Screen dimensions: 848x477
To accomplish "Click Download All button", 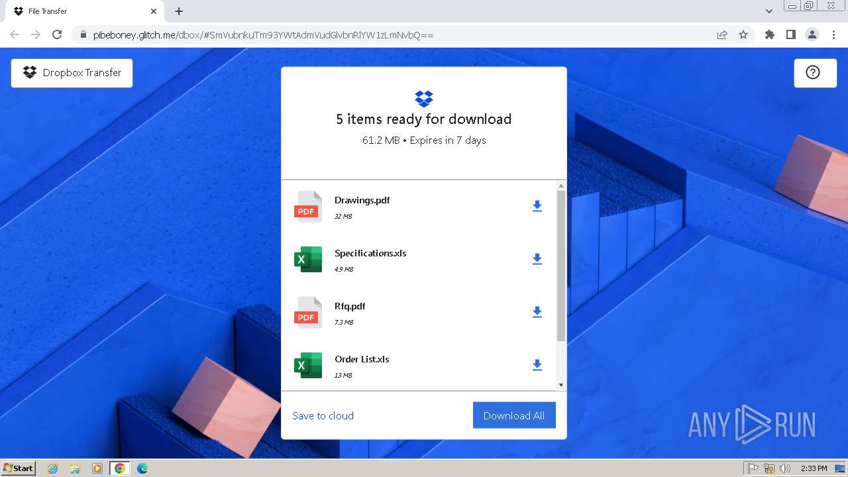I will click(x=514, y=415).
